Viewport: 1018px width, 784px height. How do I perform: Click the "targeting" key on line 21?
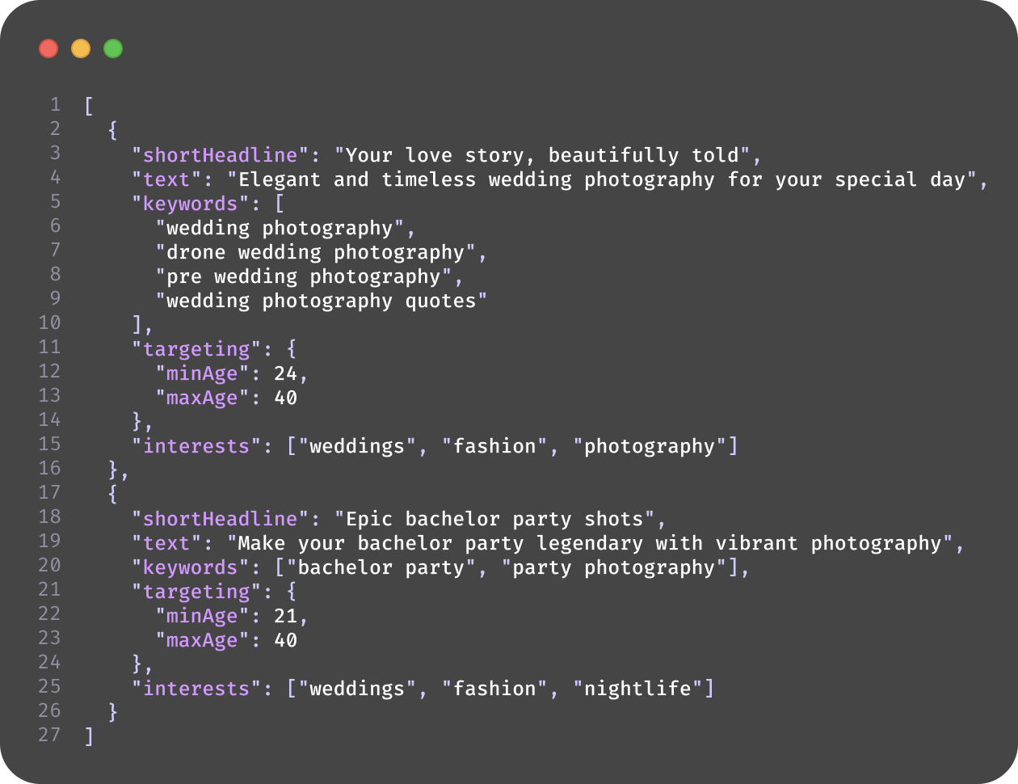(196, 592)
